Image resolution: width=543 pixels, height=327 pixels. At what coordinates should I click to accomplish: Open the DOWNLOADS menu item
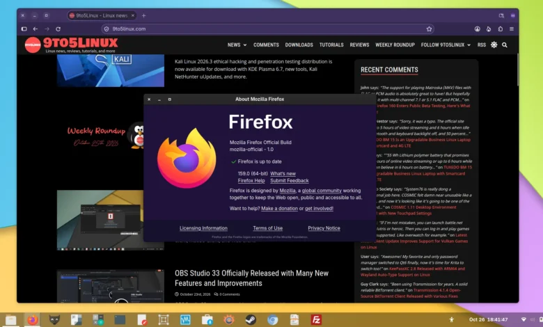tap(299, 45)
